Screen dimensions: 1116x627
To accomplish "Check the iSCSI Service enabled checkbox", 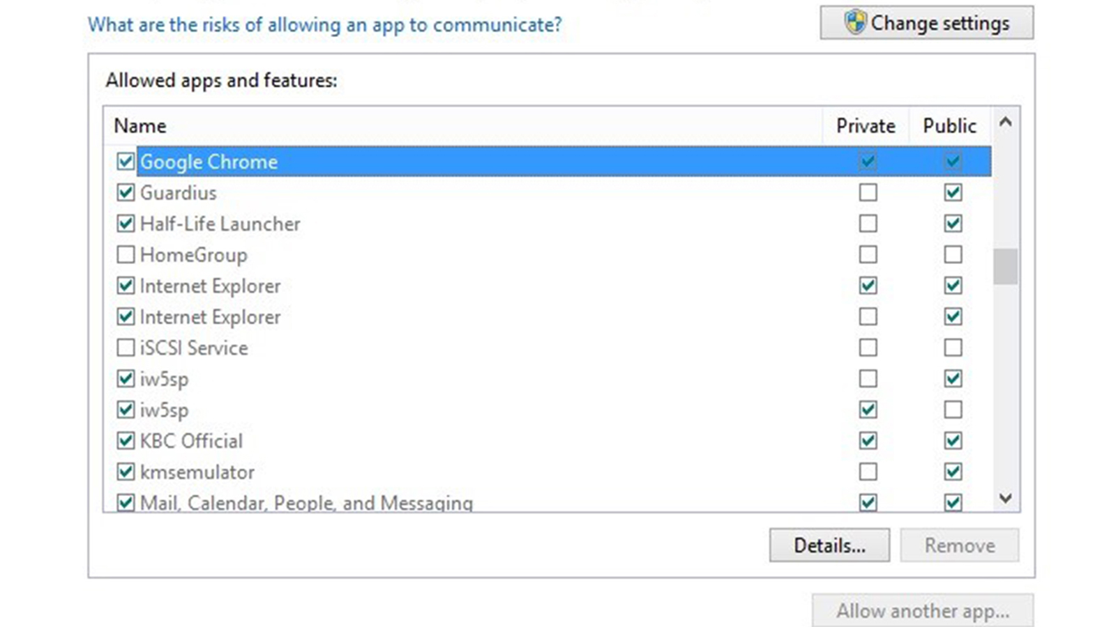I will 126,348.
